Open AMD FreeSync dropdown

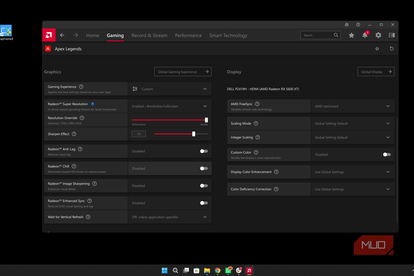coord(353,106)
